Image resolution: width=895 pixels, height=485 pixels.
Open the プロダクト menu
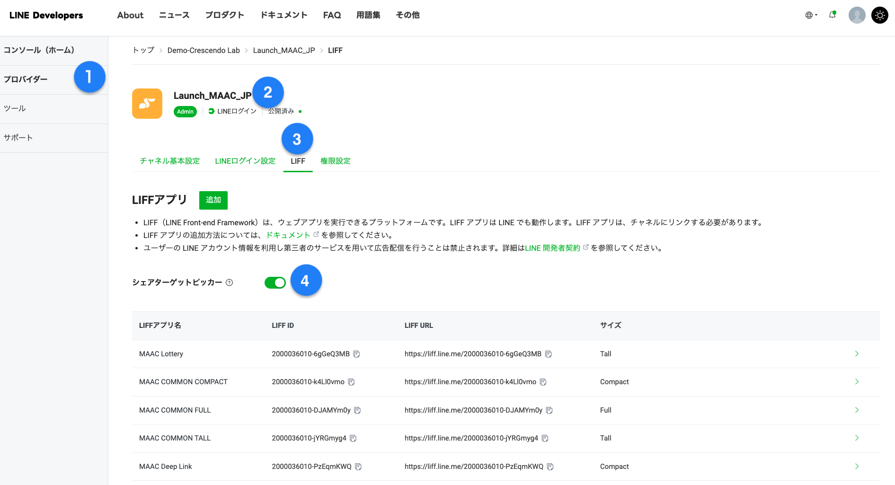click(225, 15)
